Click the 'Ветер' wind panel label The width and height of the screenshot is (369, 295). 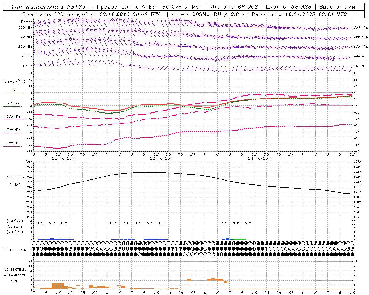[27, 22]
